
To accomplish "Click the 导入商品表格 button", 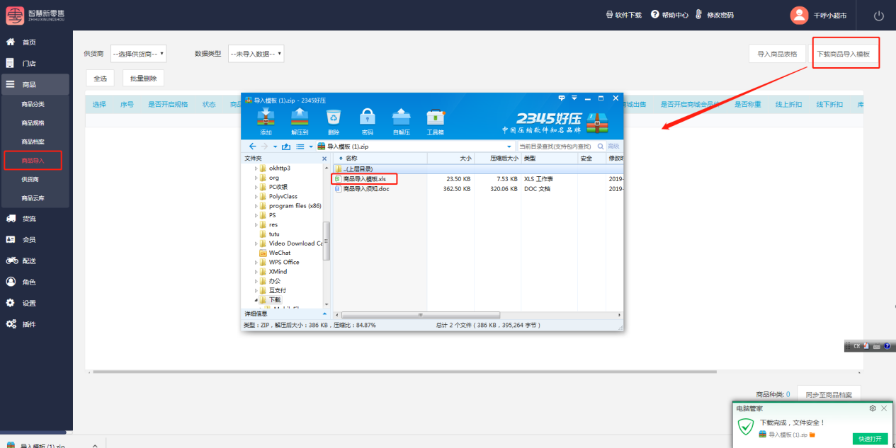I will pos(777,54).
